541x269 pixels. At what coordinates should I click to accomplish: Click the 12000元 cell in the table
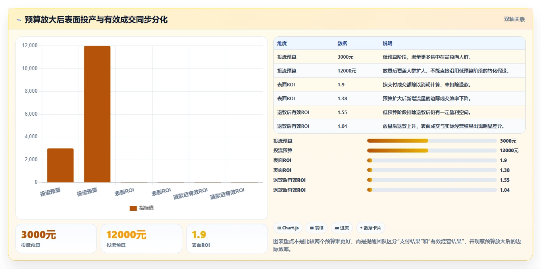pyautogui.click(x=347, y=71)
